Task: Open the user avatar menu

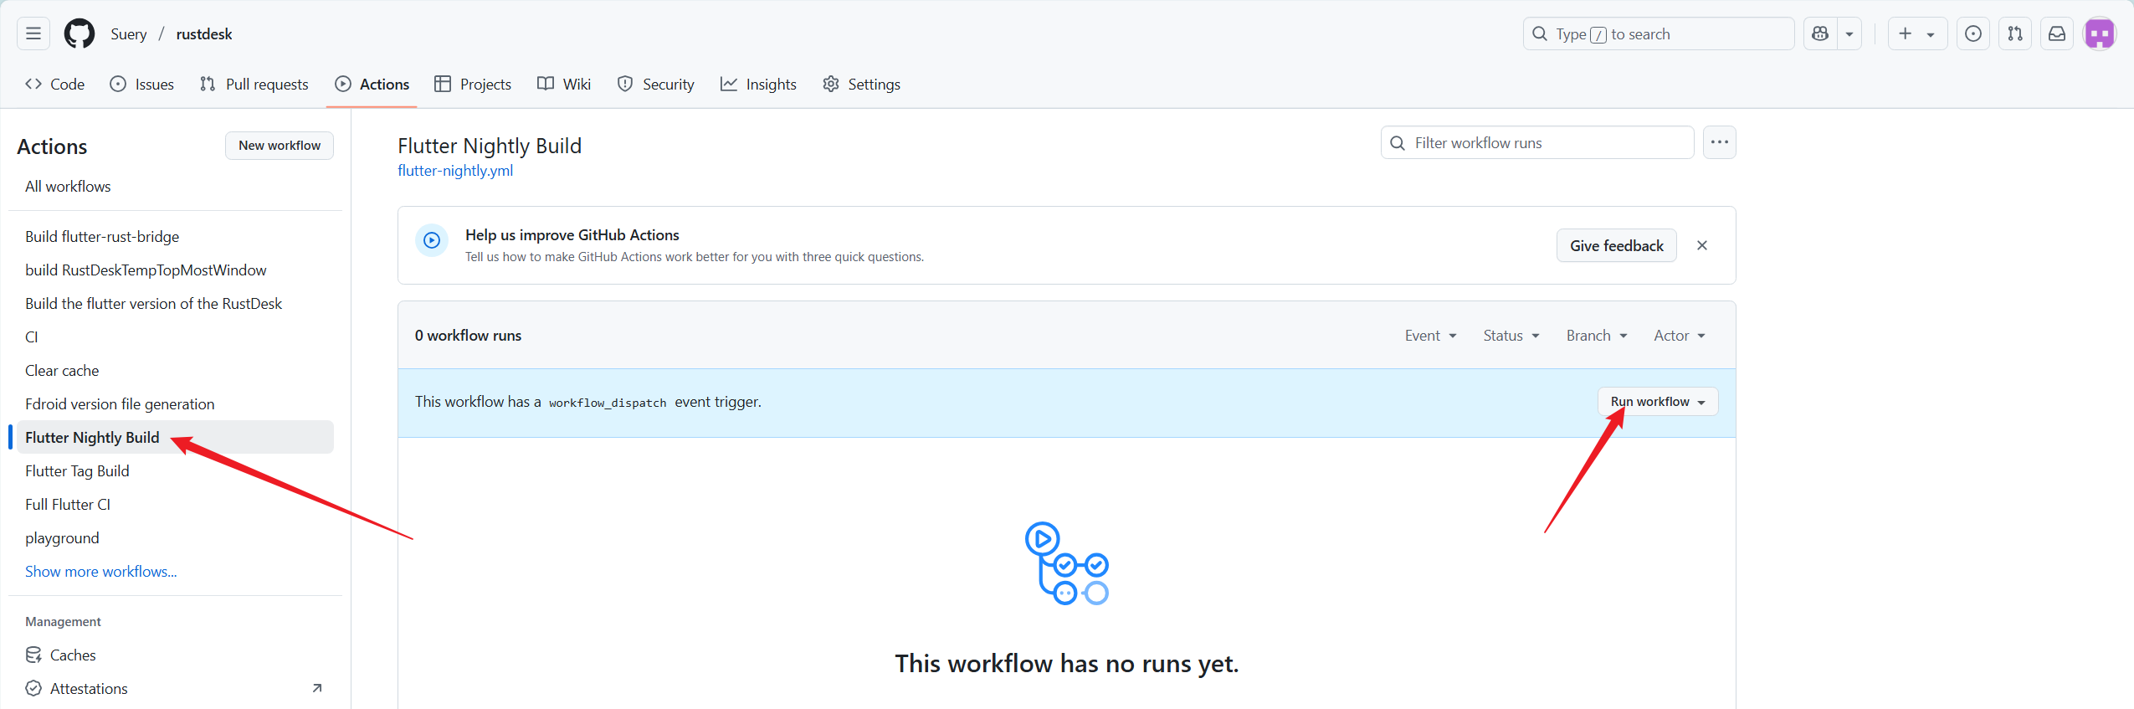Action: (x=2100, y=33)
